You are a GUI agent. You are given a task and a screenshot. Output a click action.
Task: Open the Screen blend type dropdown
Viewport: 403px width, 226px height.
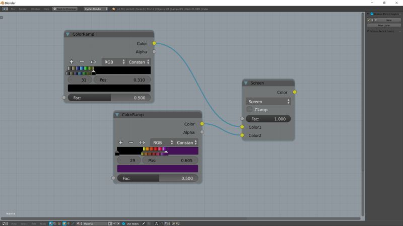pos(268,102)
